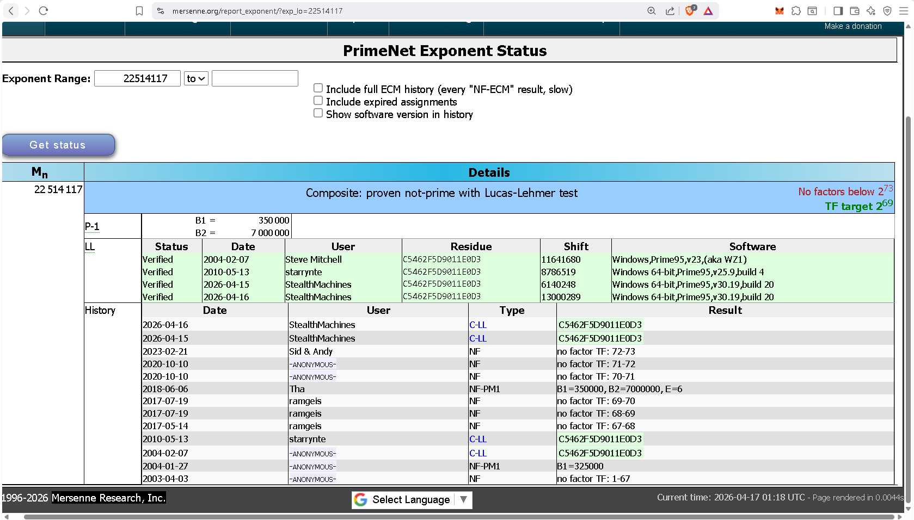Screen dimensions: 914x520
Task: Open the MetaMask fox extension
Action: [x=780, y=11]
